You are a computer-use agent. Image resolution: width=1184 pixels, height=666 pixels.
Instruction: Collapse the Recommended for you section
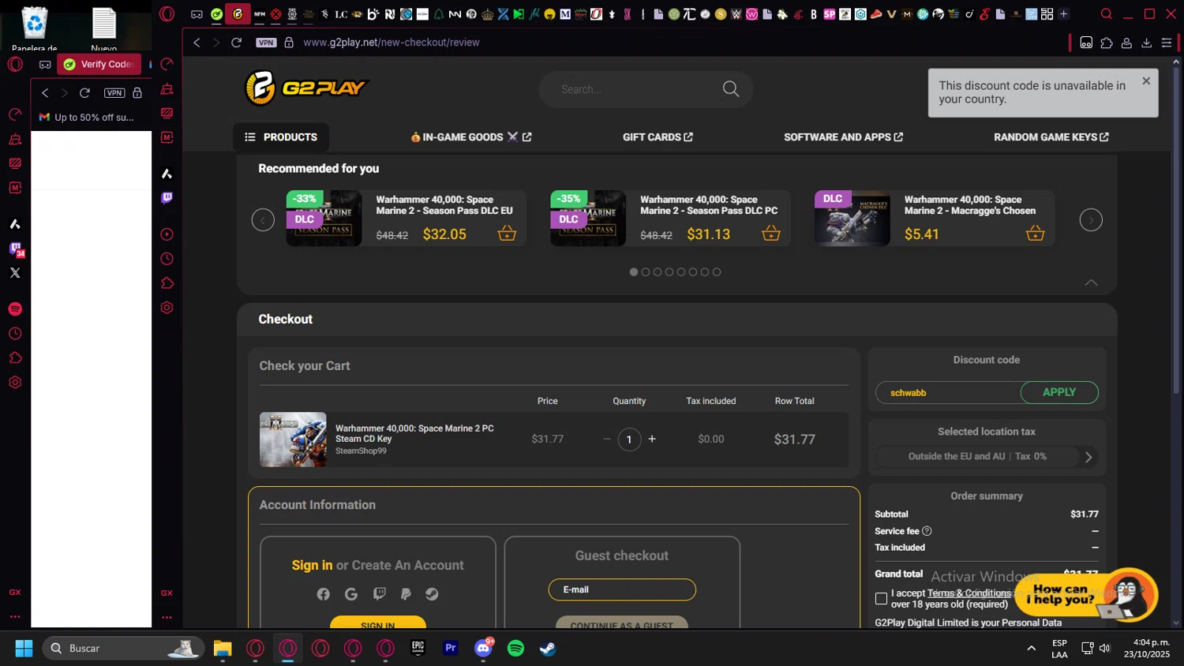point(1091,282)
